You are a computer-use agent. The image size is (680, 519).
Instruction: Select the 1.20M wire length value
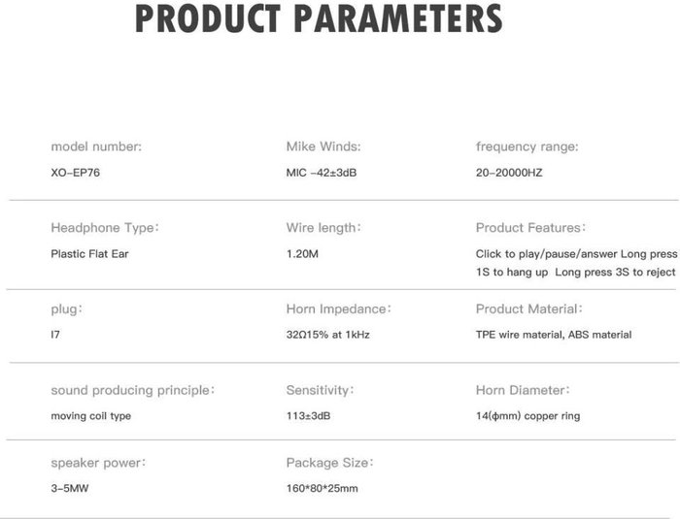tap(302, 253)
